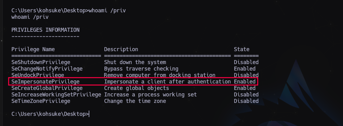Click the SeTimeZonePrivilege entry
The image size is (343, 126).
click(41, 101)
